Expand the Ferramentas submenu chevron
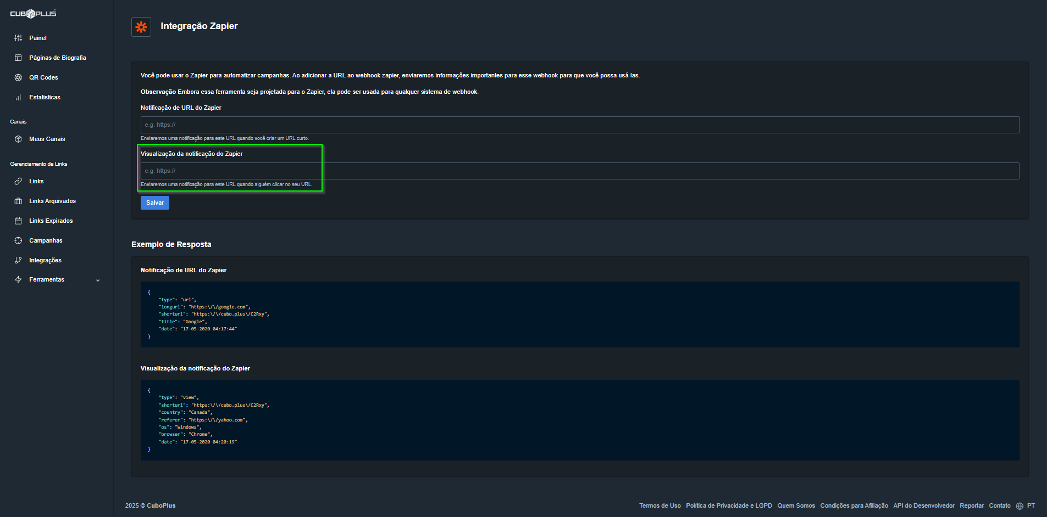 tap(98, 280)
